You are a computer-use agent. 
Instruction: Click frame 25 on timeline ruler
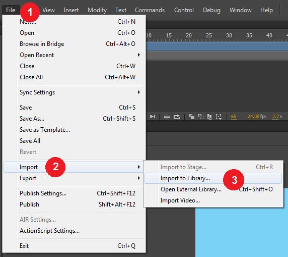(x=208, y=35)
